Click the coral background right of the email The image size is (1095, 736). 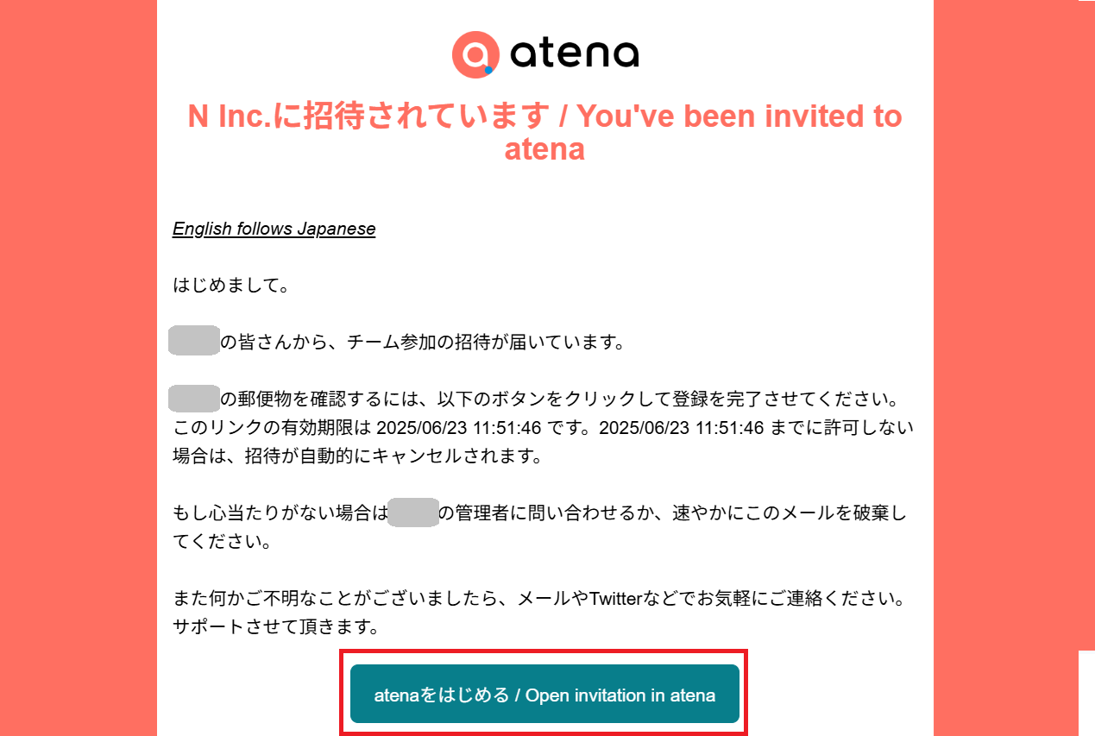click(1010, 362)
